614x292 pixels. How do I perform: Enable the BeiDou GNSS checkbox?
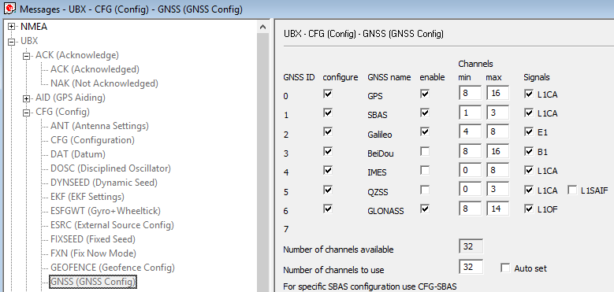pyautogui.click(x=425, y=151)
